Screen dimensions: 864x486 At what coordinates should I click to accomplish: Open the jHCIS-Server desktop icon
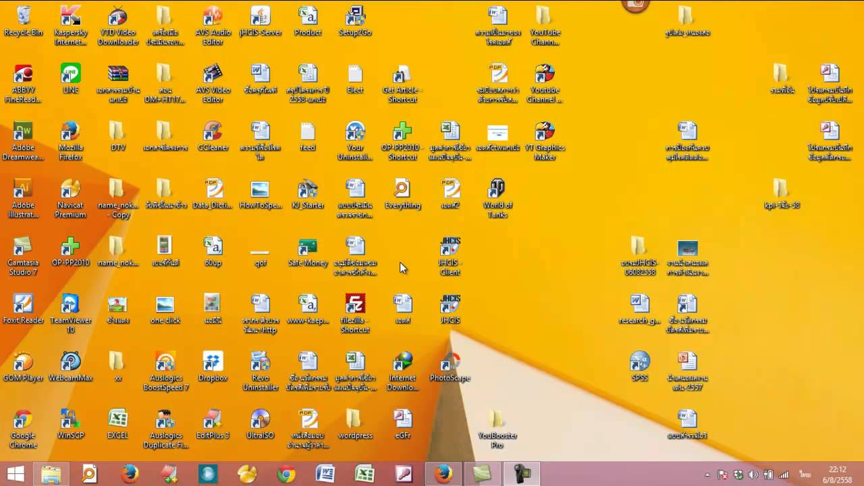click(260, 22)
